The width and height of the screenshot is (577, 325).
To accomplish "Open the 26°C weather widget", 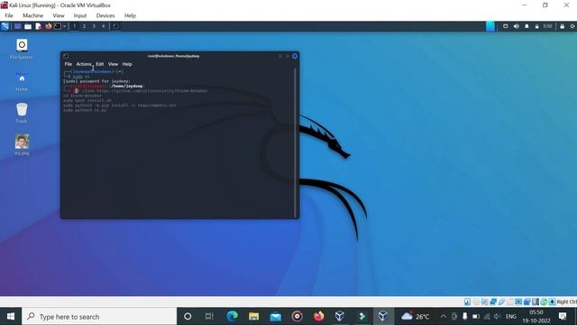I will 416,316.
